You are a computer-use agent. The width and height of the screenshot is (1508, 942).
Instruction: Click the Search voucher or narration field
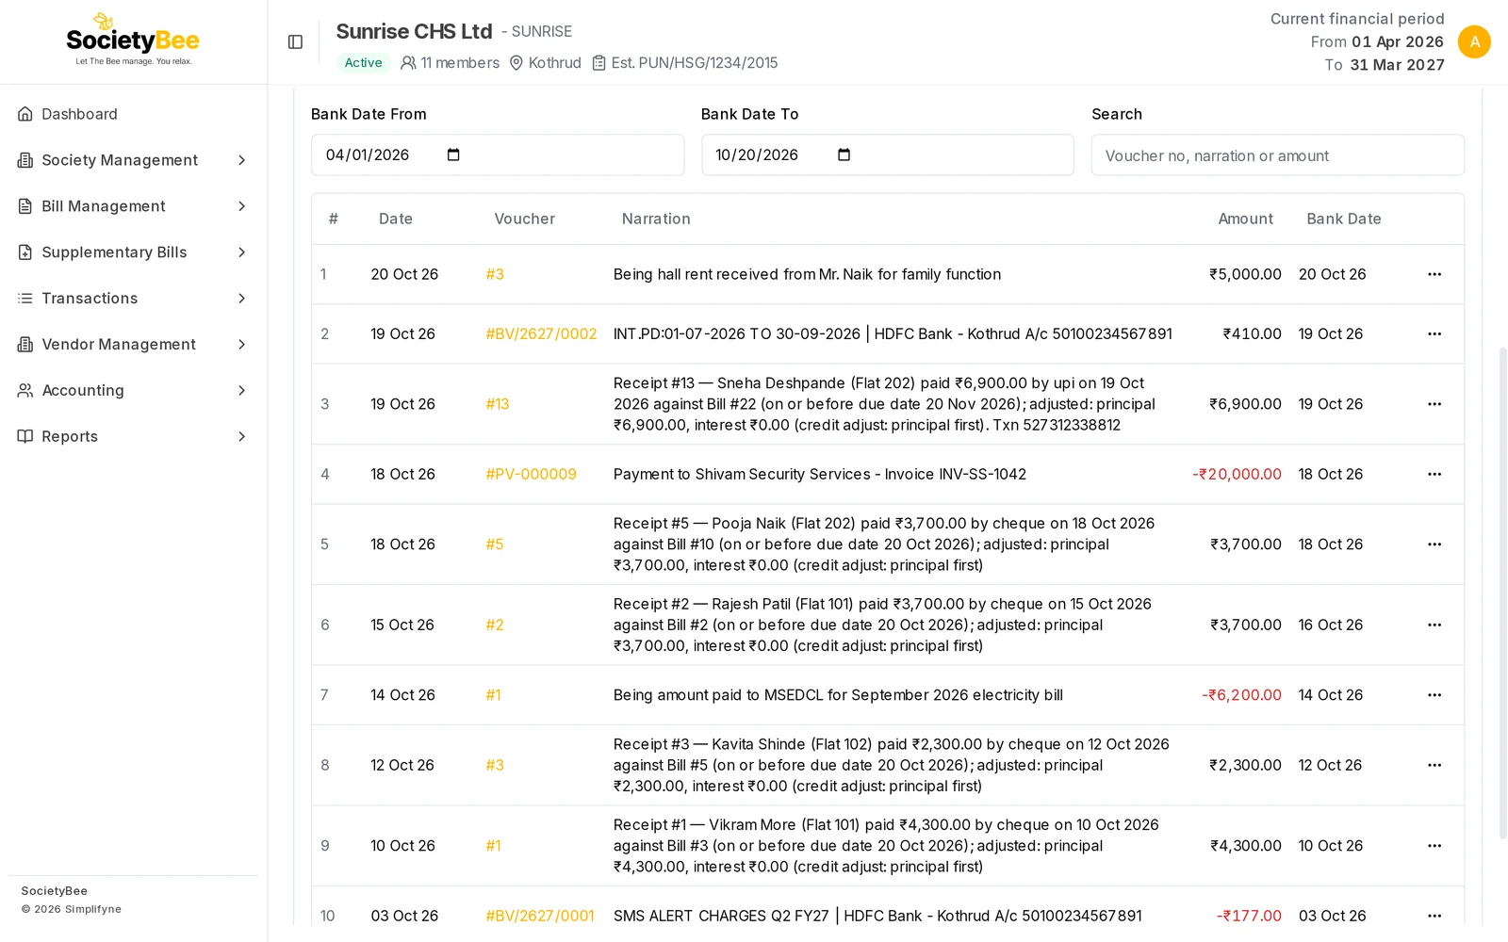click(x=1277, y=154)
